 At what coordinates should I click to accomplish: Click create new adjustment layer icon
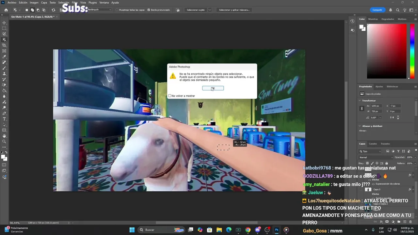393,222
